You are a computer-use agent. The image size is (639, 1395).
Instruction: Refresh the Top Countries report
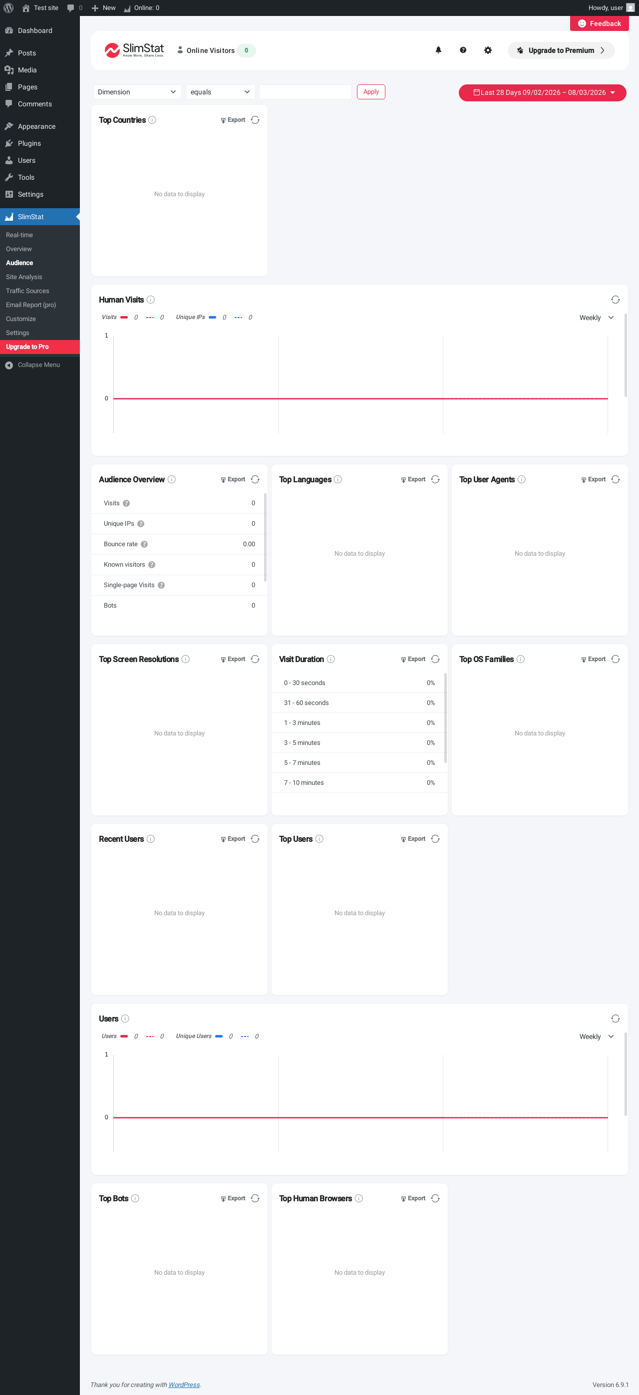click(255, 120)
